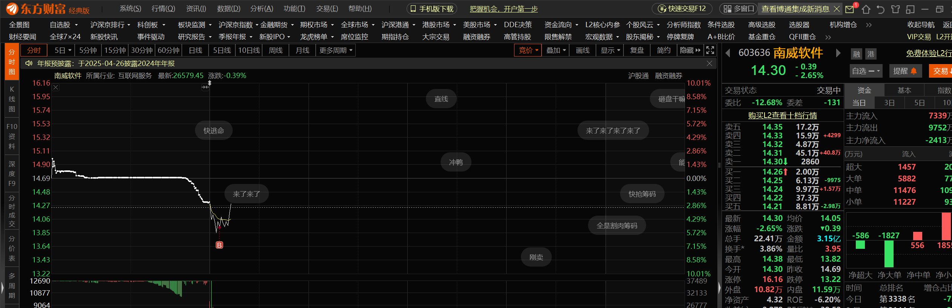Select the 基本 info tab
The image size is (952, 308).
904,90
